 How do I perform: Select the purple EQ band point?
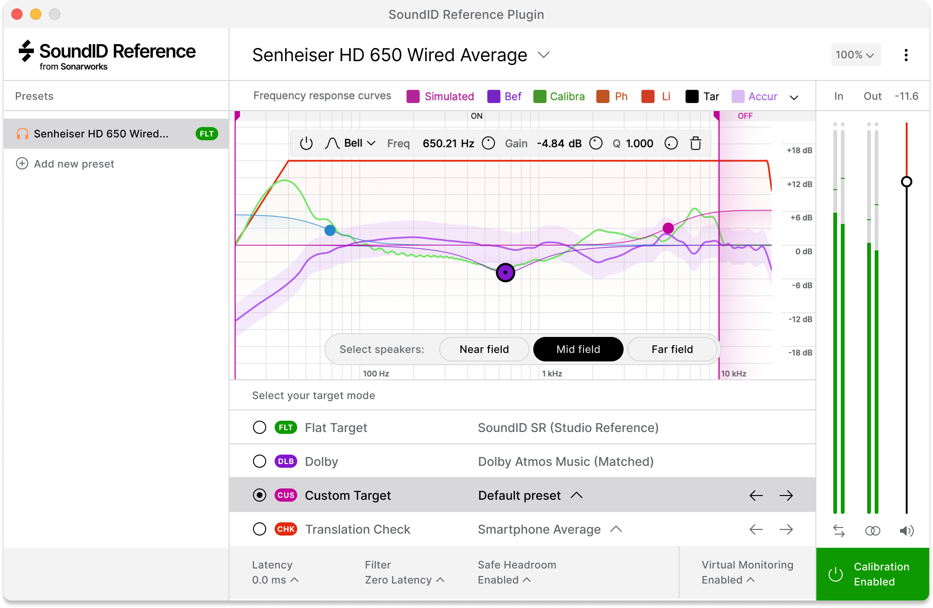(x=506, y=272)
